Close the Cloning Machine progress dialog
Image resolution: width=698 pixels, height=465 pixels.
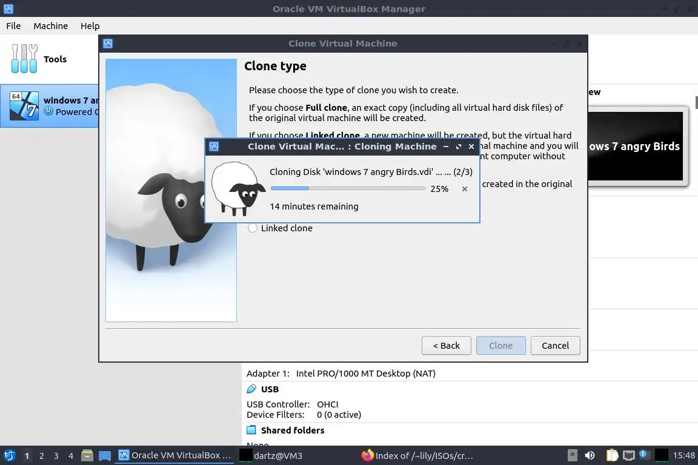[471, 147]
